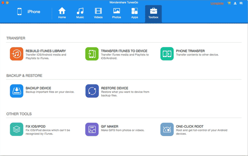Switch to the Music tab
Image resolution: width=248 pixels, height=156 pixels.
80,13
